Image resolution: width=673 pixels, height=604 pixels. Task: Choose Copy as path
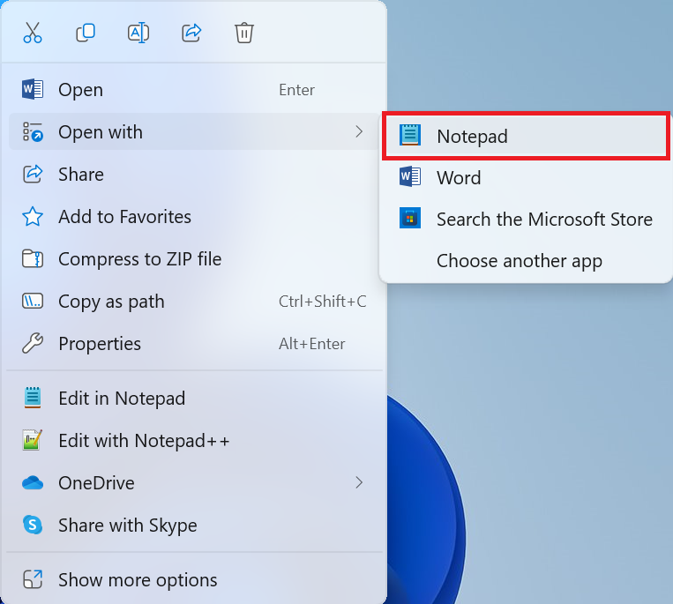tap(193, 302)
